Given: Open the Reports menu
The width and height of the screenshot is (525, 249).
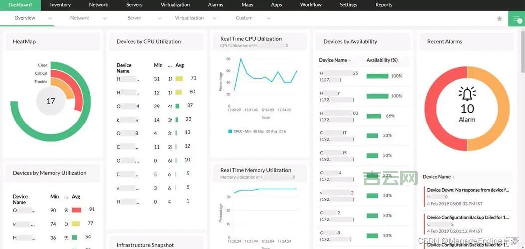Looking at the screenshot, I should pos(383,5).
